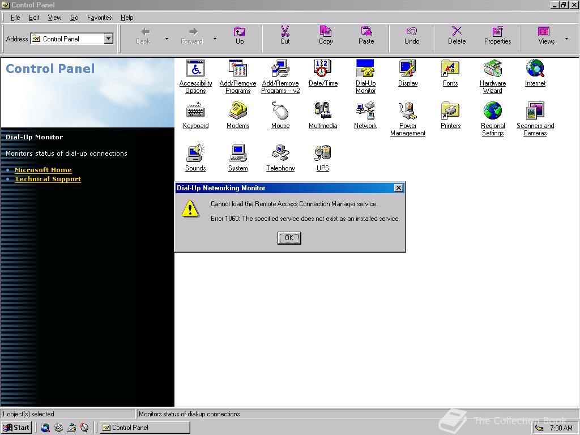Open Add/Remove Programs -- v2 icon
Image resolution: width=580 pixels, height=435 pixels.
point(280,76)
